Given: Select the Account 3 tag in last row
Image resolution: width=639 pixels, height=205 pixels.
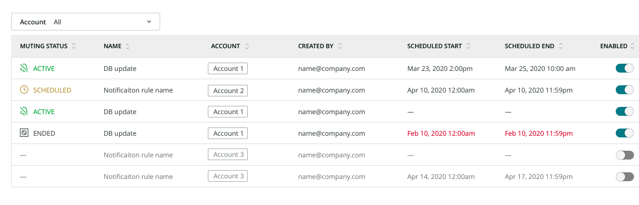Looking at the screenshot, I should click(x=228, y=176).
